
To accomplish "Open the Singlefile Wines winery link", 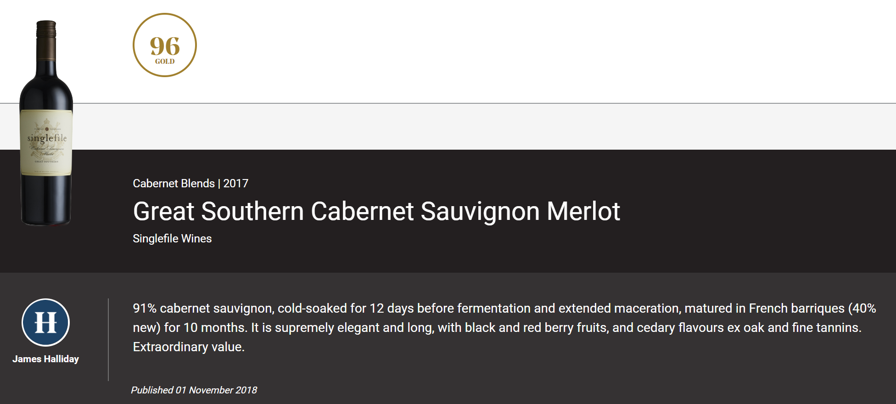I will [x=172, y=238].
